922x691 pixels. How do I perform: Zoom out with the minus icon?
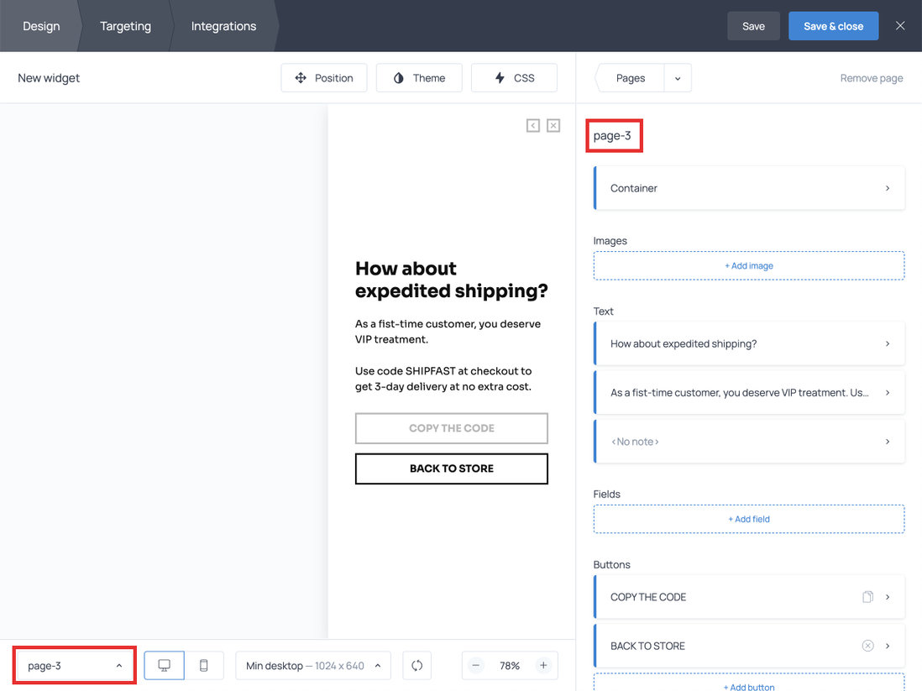[476, 666]
